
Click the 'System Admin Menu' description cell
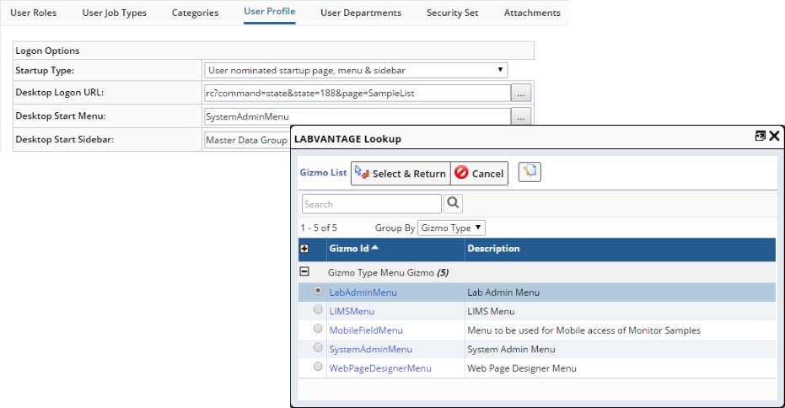click(x=511, y=350)
